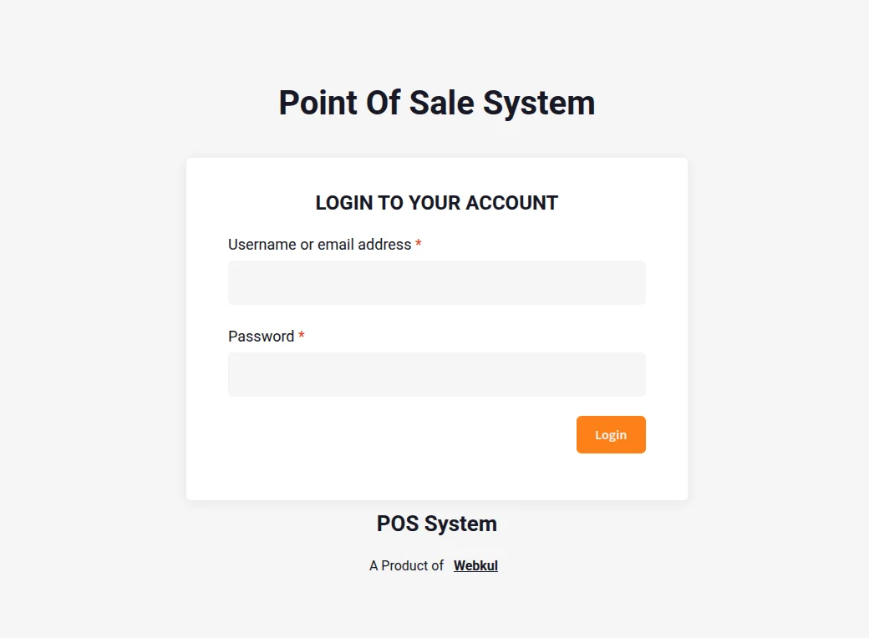
Task: Click the LOGIN TO YOUR ACCOUNT heading
Action: 436,202
